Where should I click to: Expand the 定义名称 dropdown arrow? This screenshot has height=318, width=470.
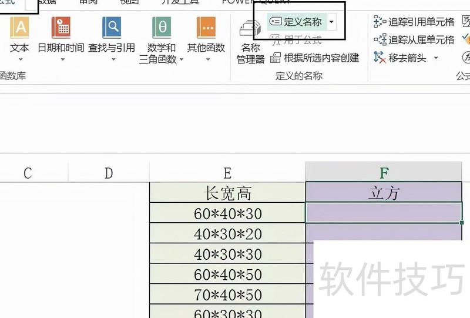[331, 22]
